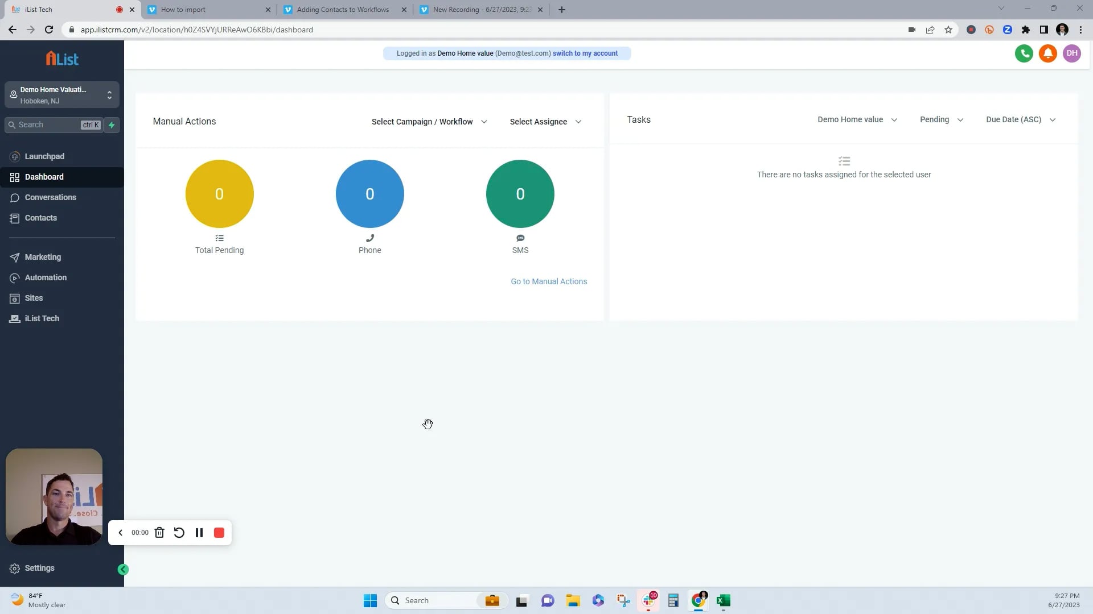
Task: Click the browser address bar
Action: (484, 30)
